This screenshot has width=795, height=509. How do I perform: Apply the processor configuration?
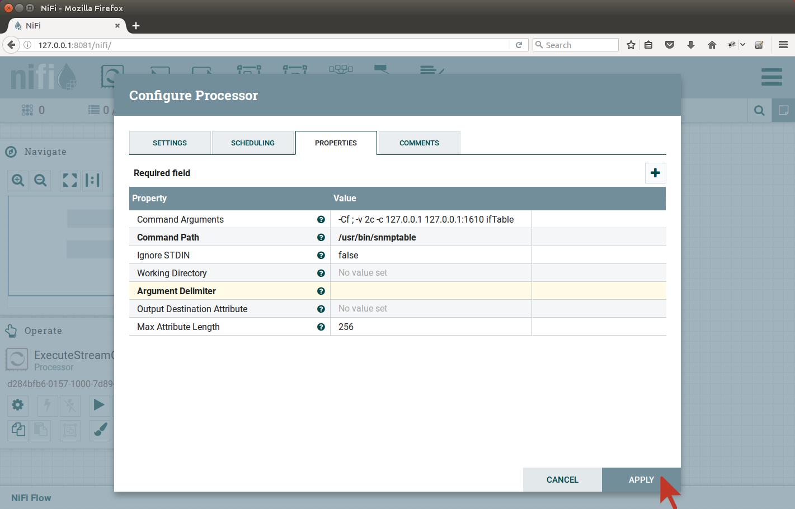(641, 480)
